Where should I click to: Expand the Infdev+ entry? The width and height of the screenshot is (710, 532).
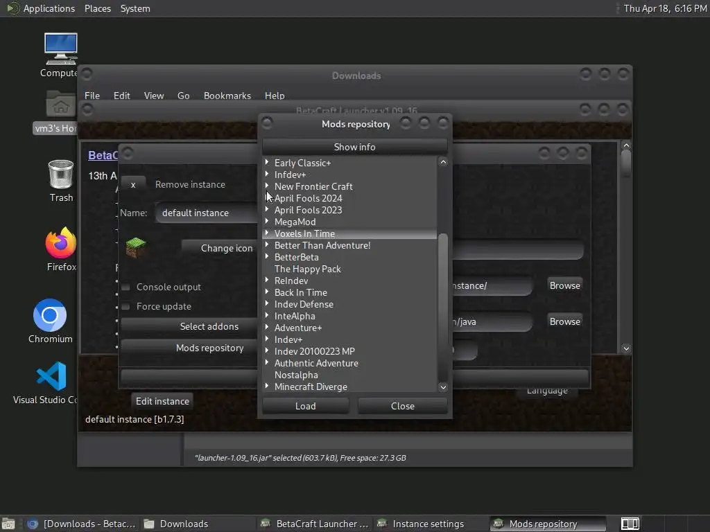point(267,174)
